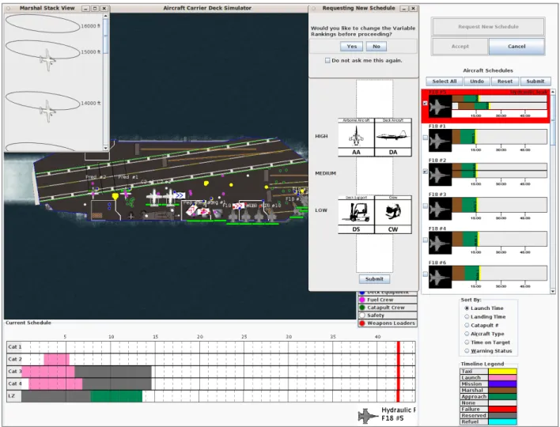Click the F18 #1 jet thumbnail
This screenshot has width=560, height=427.
coord(440,141)
